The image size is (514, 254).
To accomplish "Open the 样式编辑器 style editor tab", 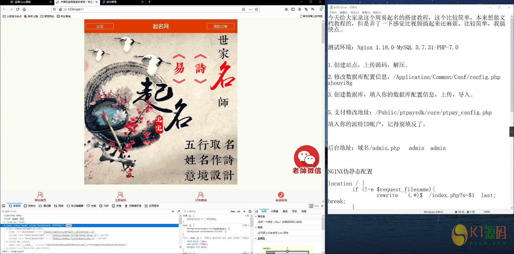I will tap(75, 206).
